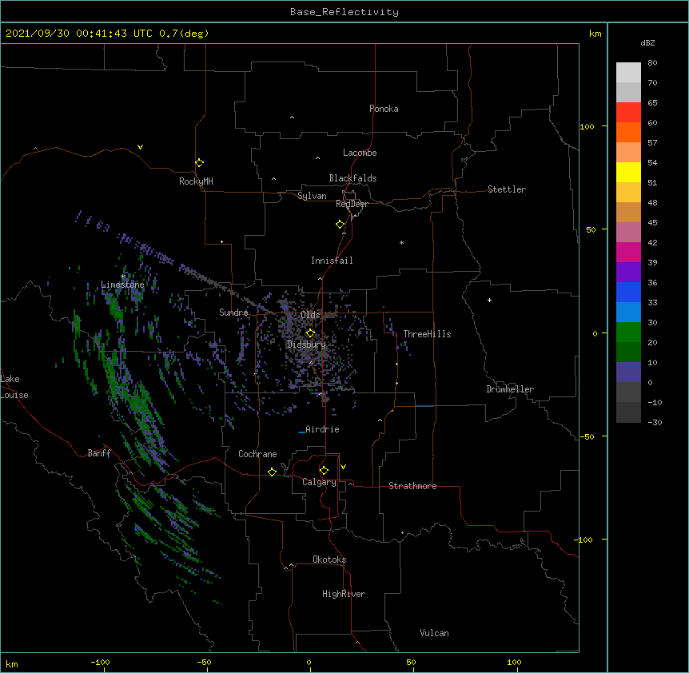
Task: Click the km unit label at bottom left
Action: click(x=11, y=664)
